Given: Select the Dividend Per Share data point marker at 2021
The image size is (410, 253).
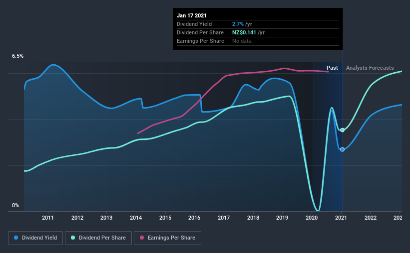Looking at the screenshot, I should (x=342, y=130).
